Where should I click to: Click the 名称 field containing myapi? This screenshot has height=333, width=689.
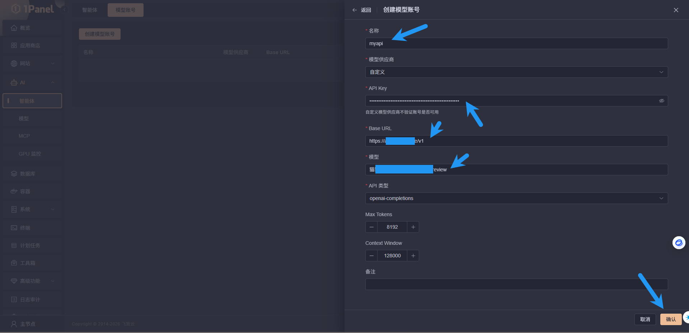pyautogui.click(x=516, y=43)
